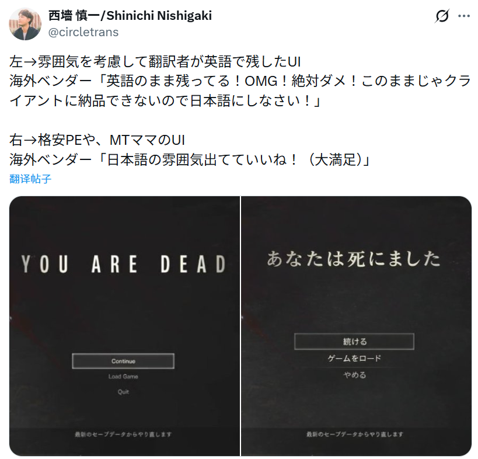Click the YOU ARE DEAD heading text
Screen dimensions: 478x459
[124, 264]
